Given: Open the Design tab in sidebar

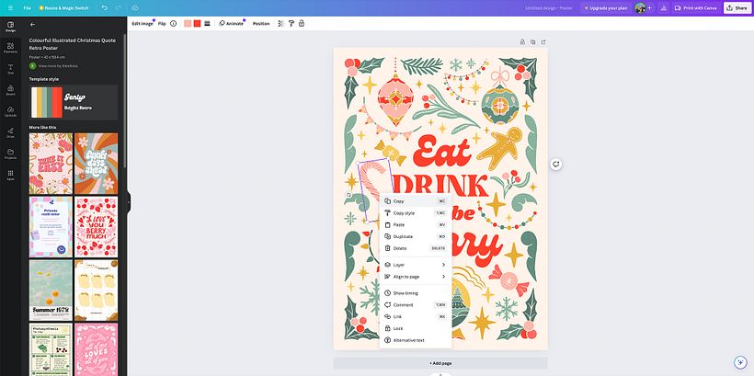Looking at the screenshot, I should 11,27.
